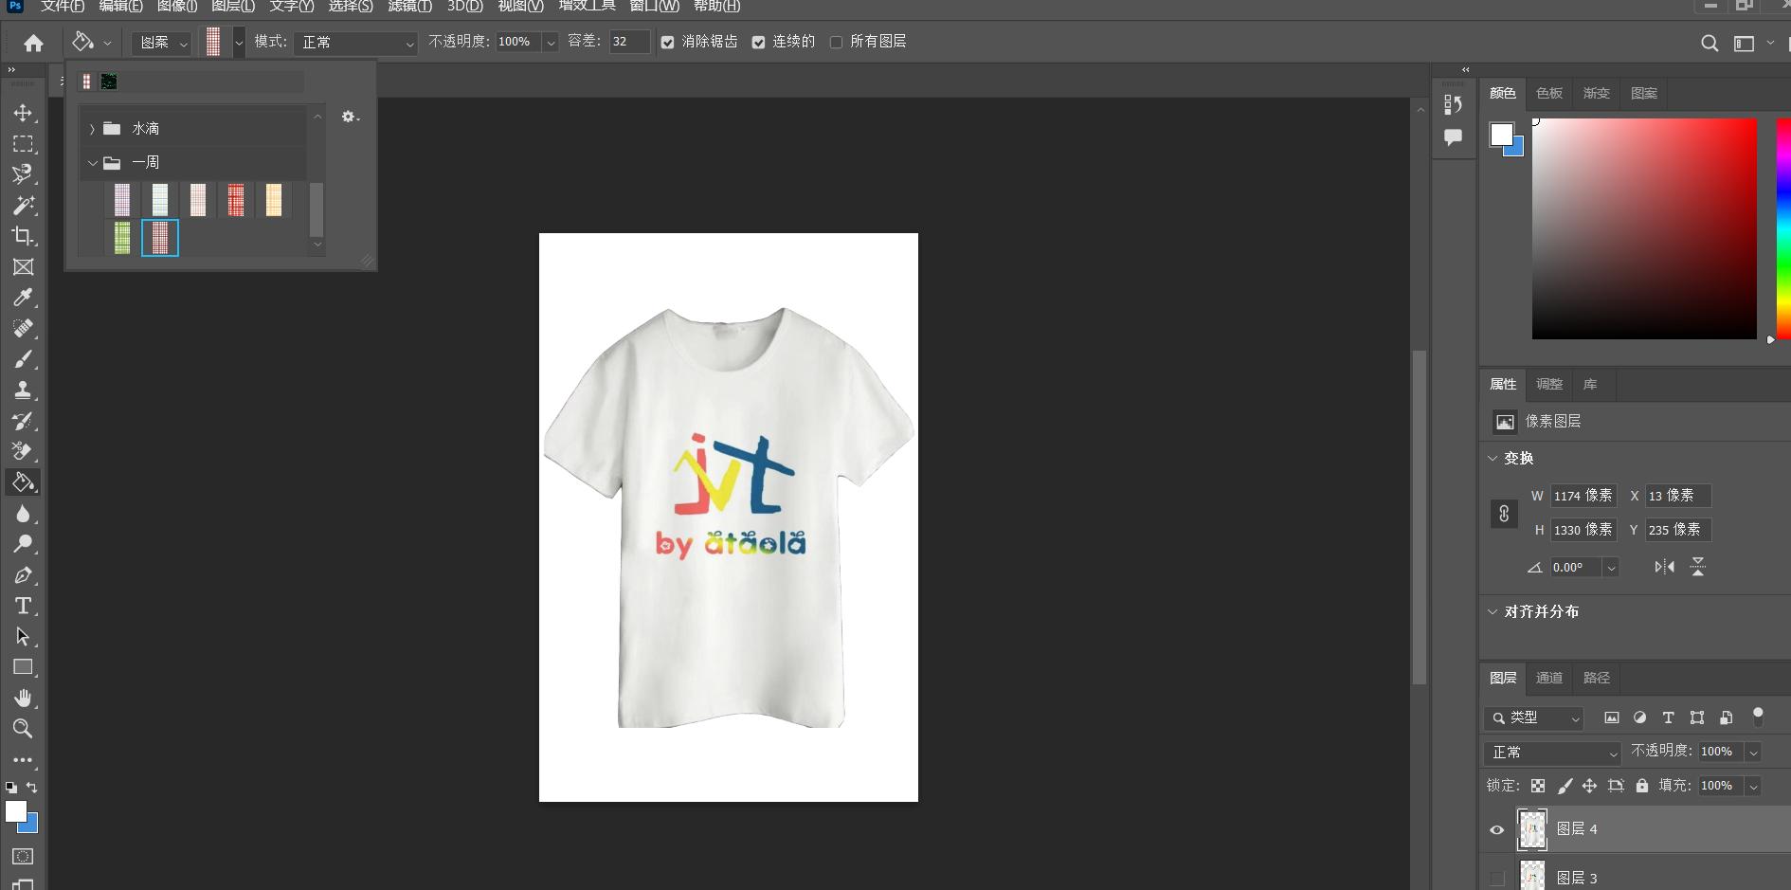Select the Crop tool
The height and width of the screenshot is (890, 1791).
(23, 236)
